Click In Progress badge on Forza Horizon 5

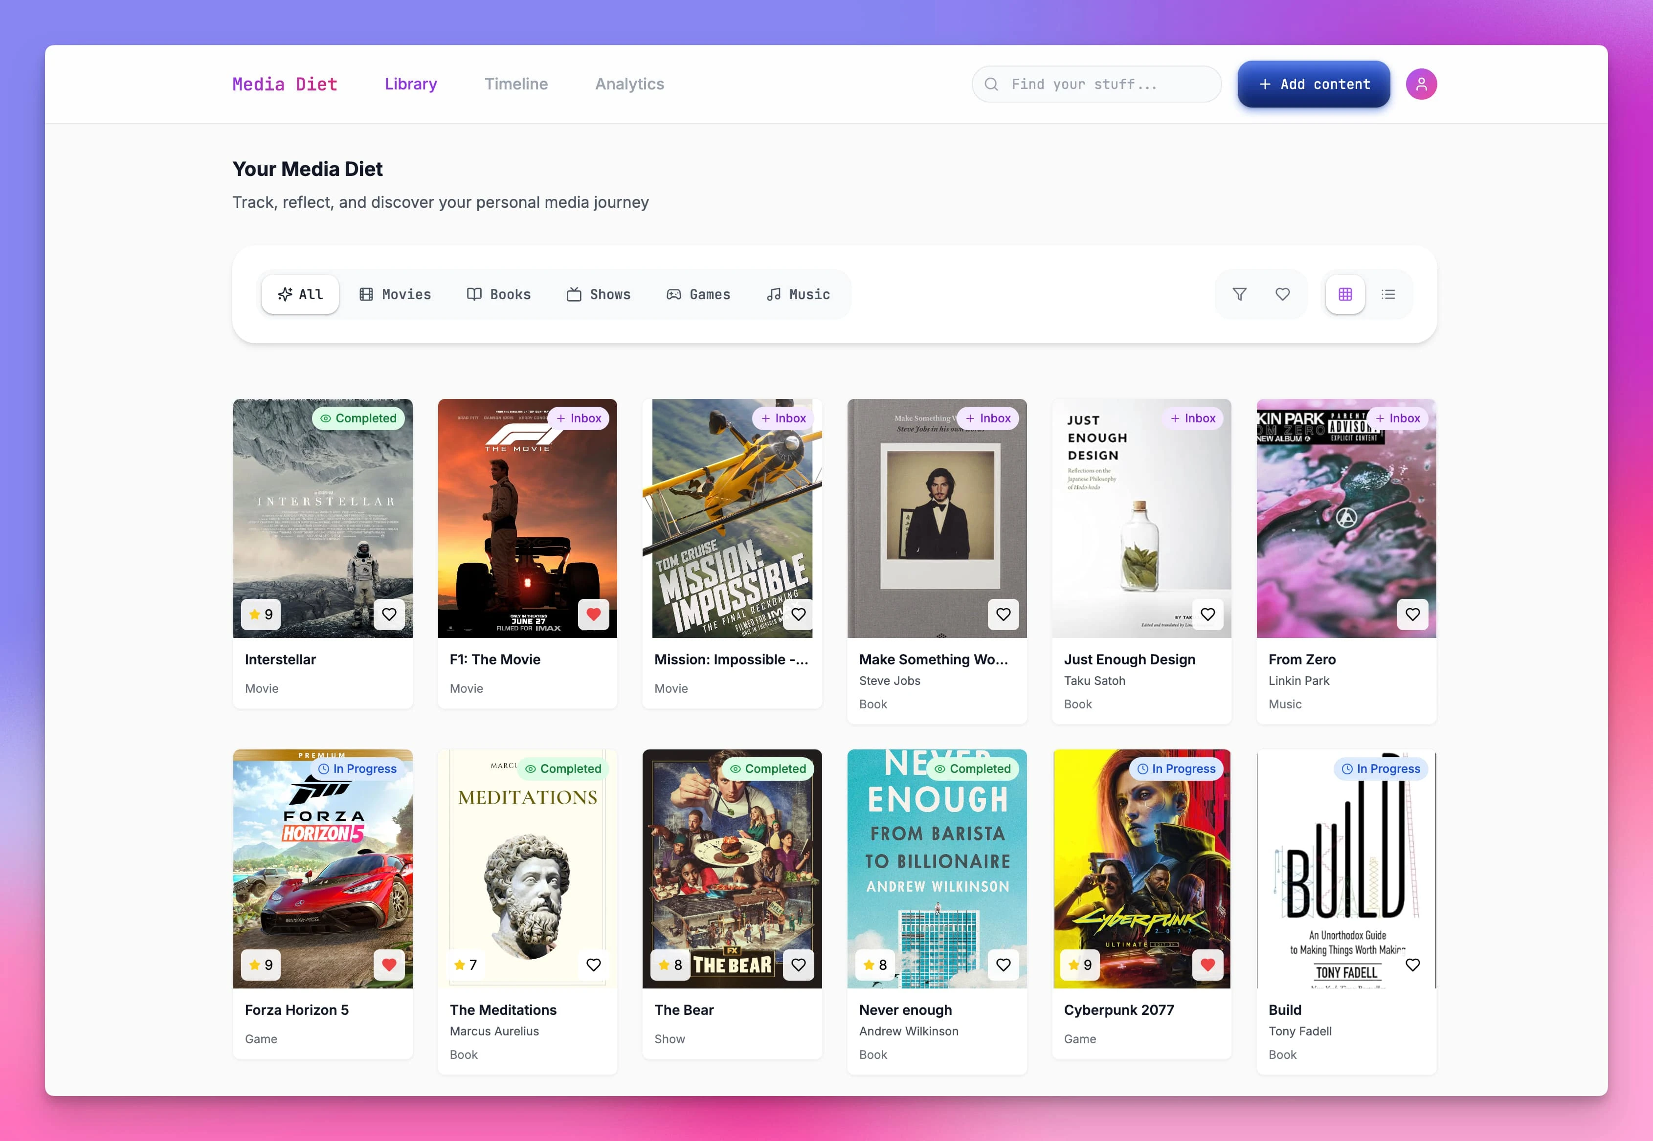(357, 768)
